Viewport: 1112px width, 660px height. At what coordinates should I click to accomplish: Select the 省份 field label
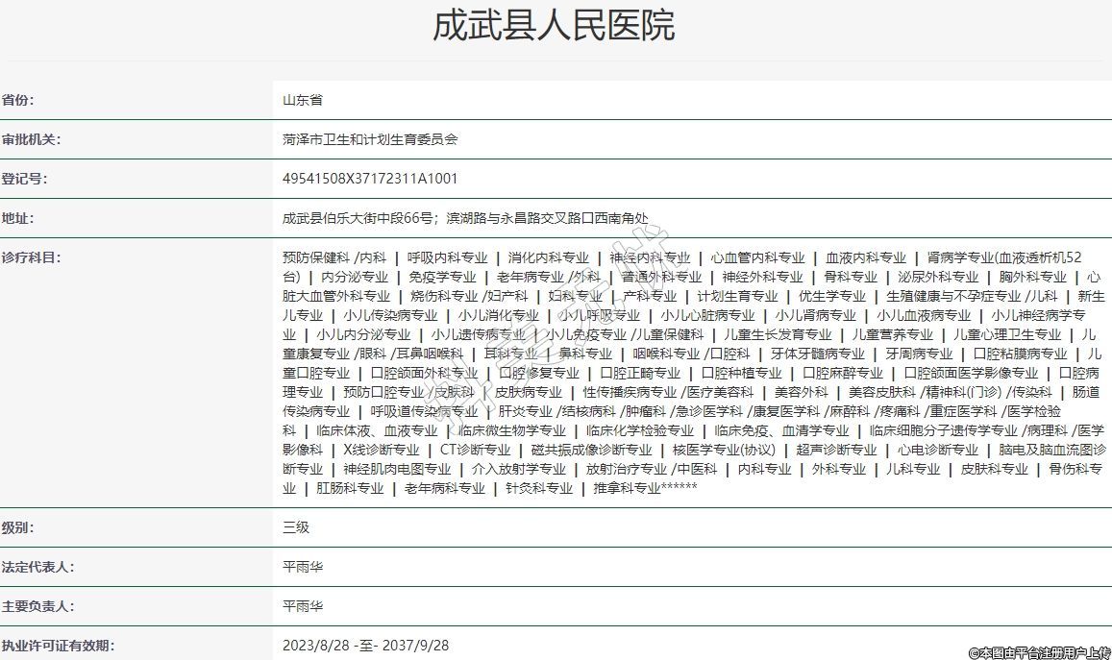point(18,100)
